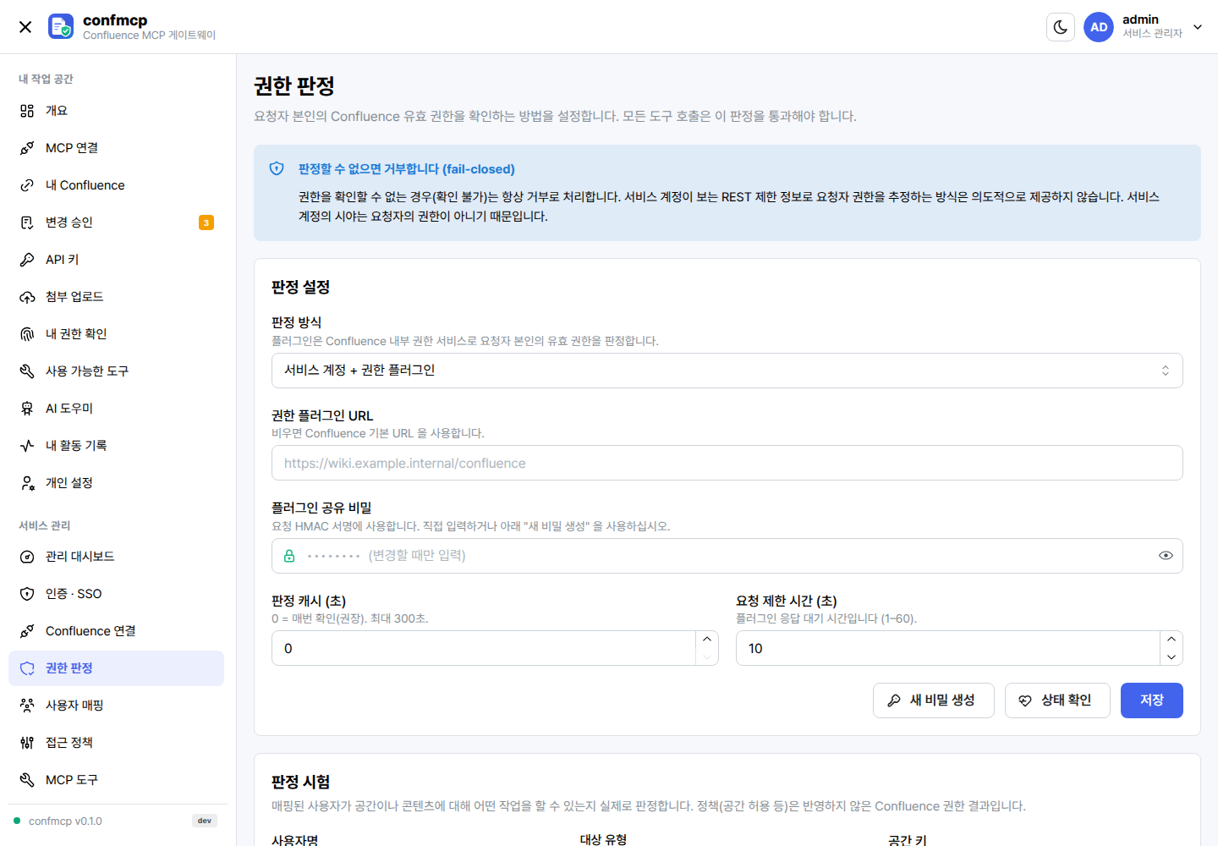The width and height of the screenshot is (1218, 846).
Task: Click the API 키 key icon
Action: click(x=27, y=260)
